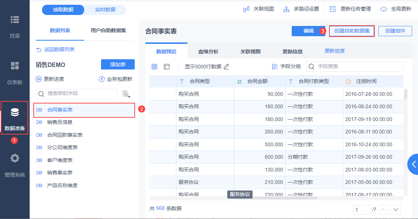Switch to layout view icon beside grid
The image size is (418, 219).
[167, 67]
